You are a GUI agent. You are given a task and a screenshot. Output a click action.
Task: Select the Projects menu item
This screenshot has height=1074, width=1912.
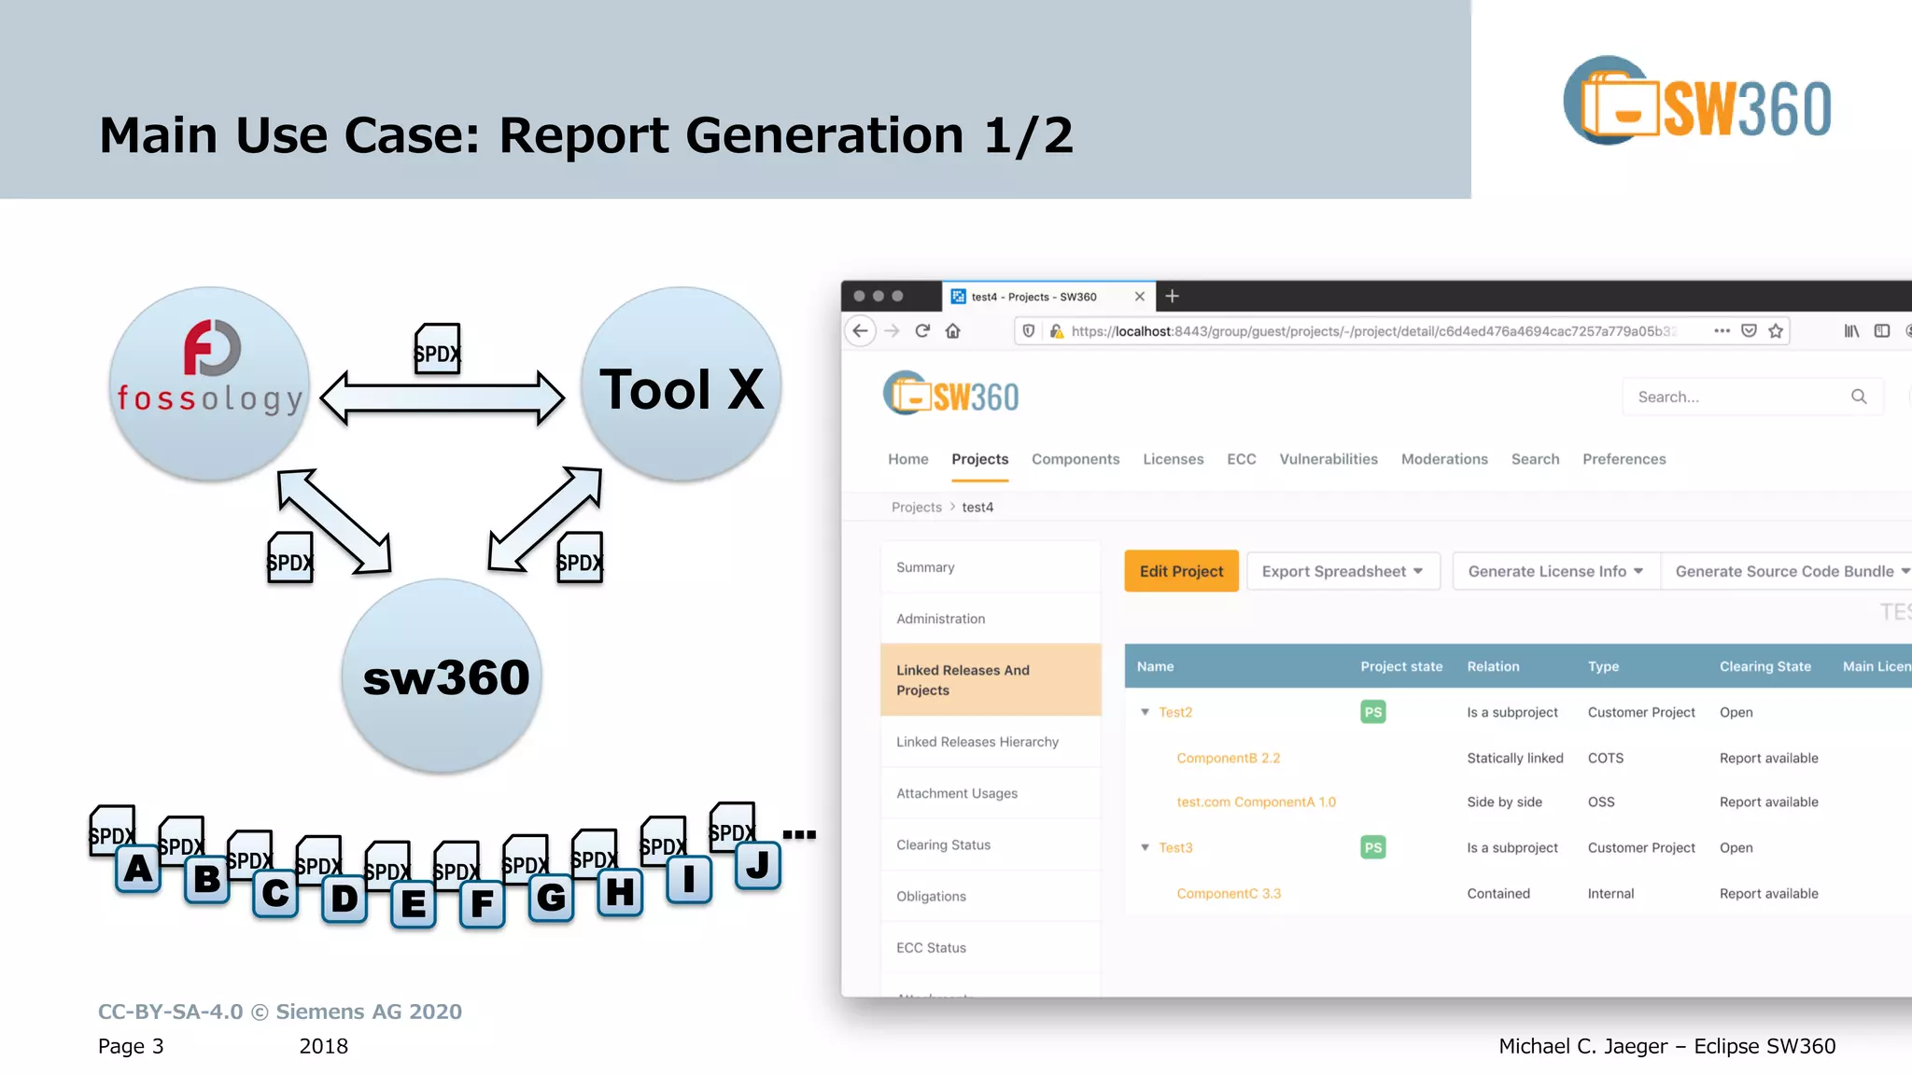pos(979,459)
